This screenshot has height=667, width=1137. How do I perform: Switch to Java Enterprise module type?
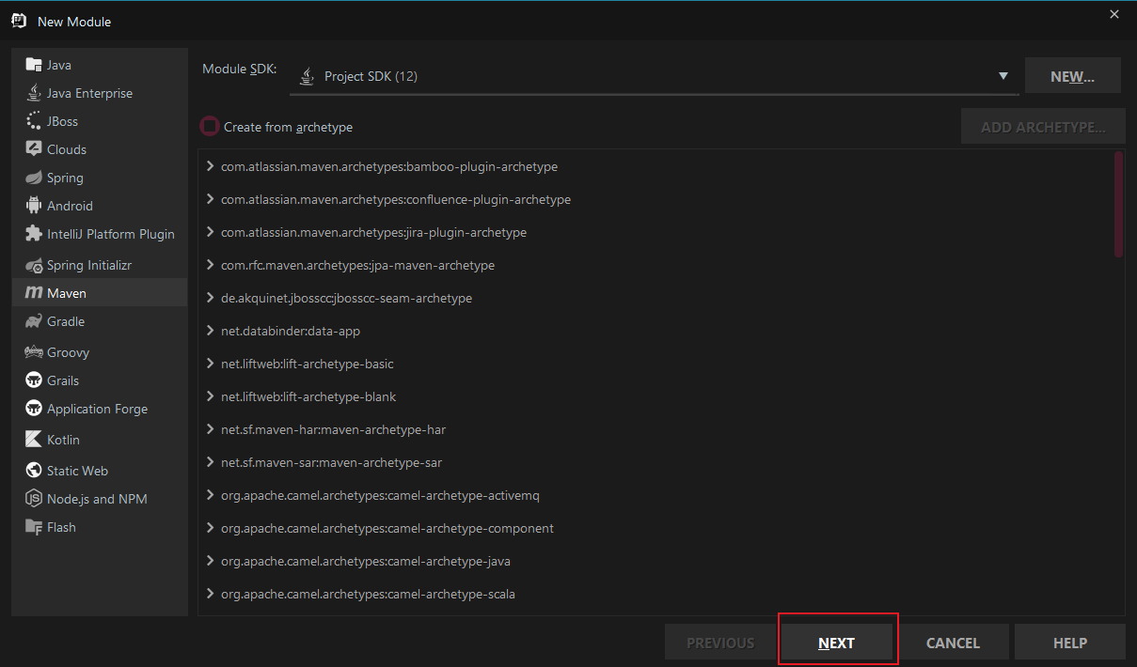click(x=89, y=93)
